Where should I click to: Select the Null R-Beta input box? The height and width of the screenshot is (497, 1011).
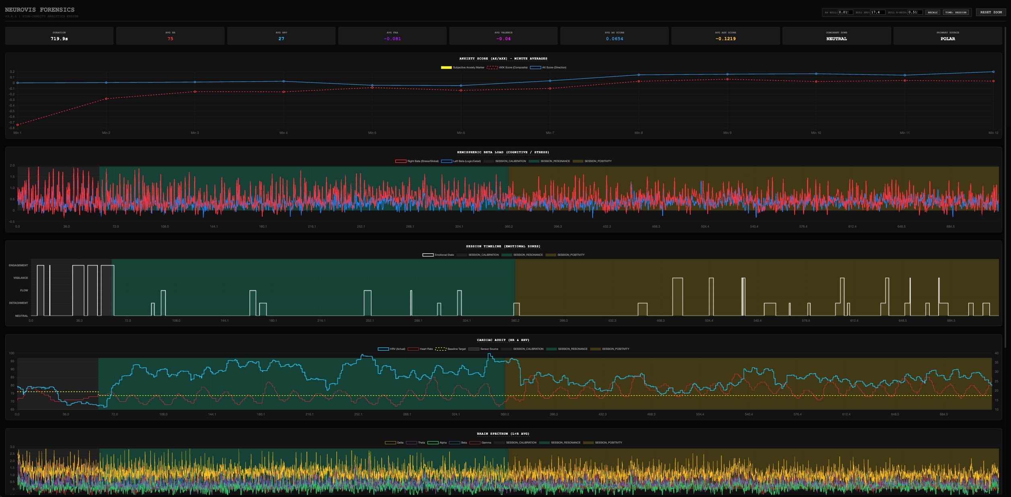coord(915,12)
